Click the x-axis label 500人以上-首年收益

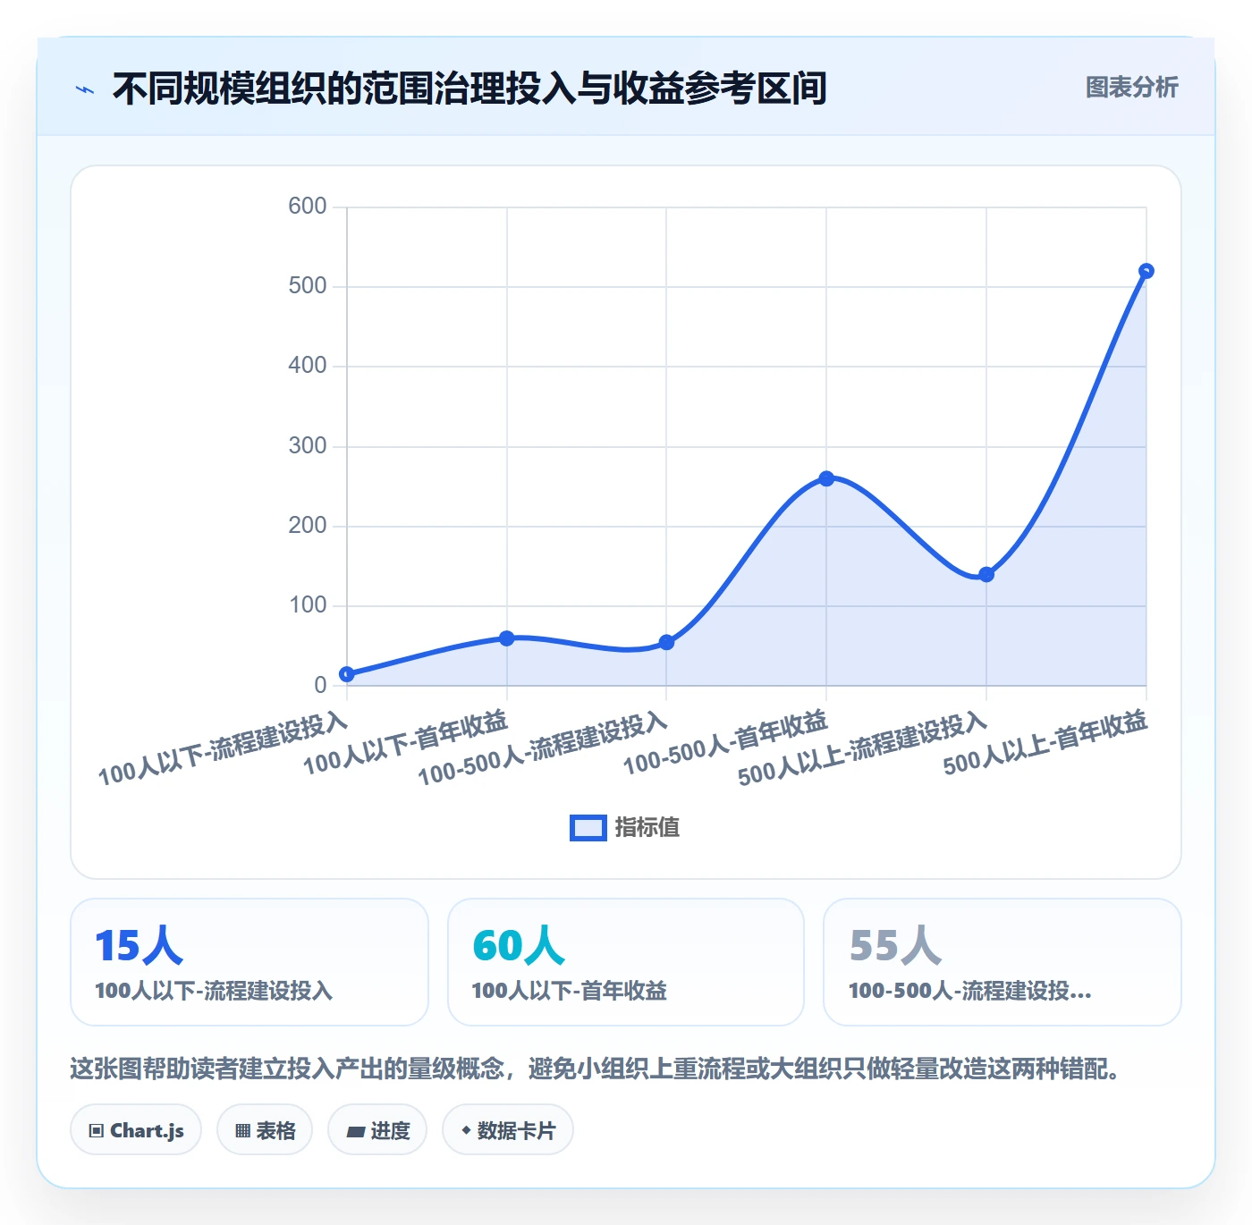(1045, 742)
